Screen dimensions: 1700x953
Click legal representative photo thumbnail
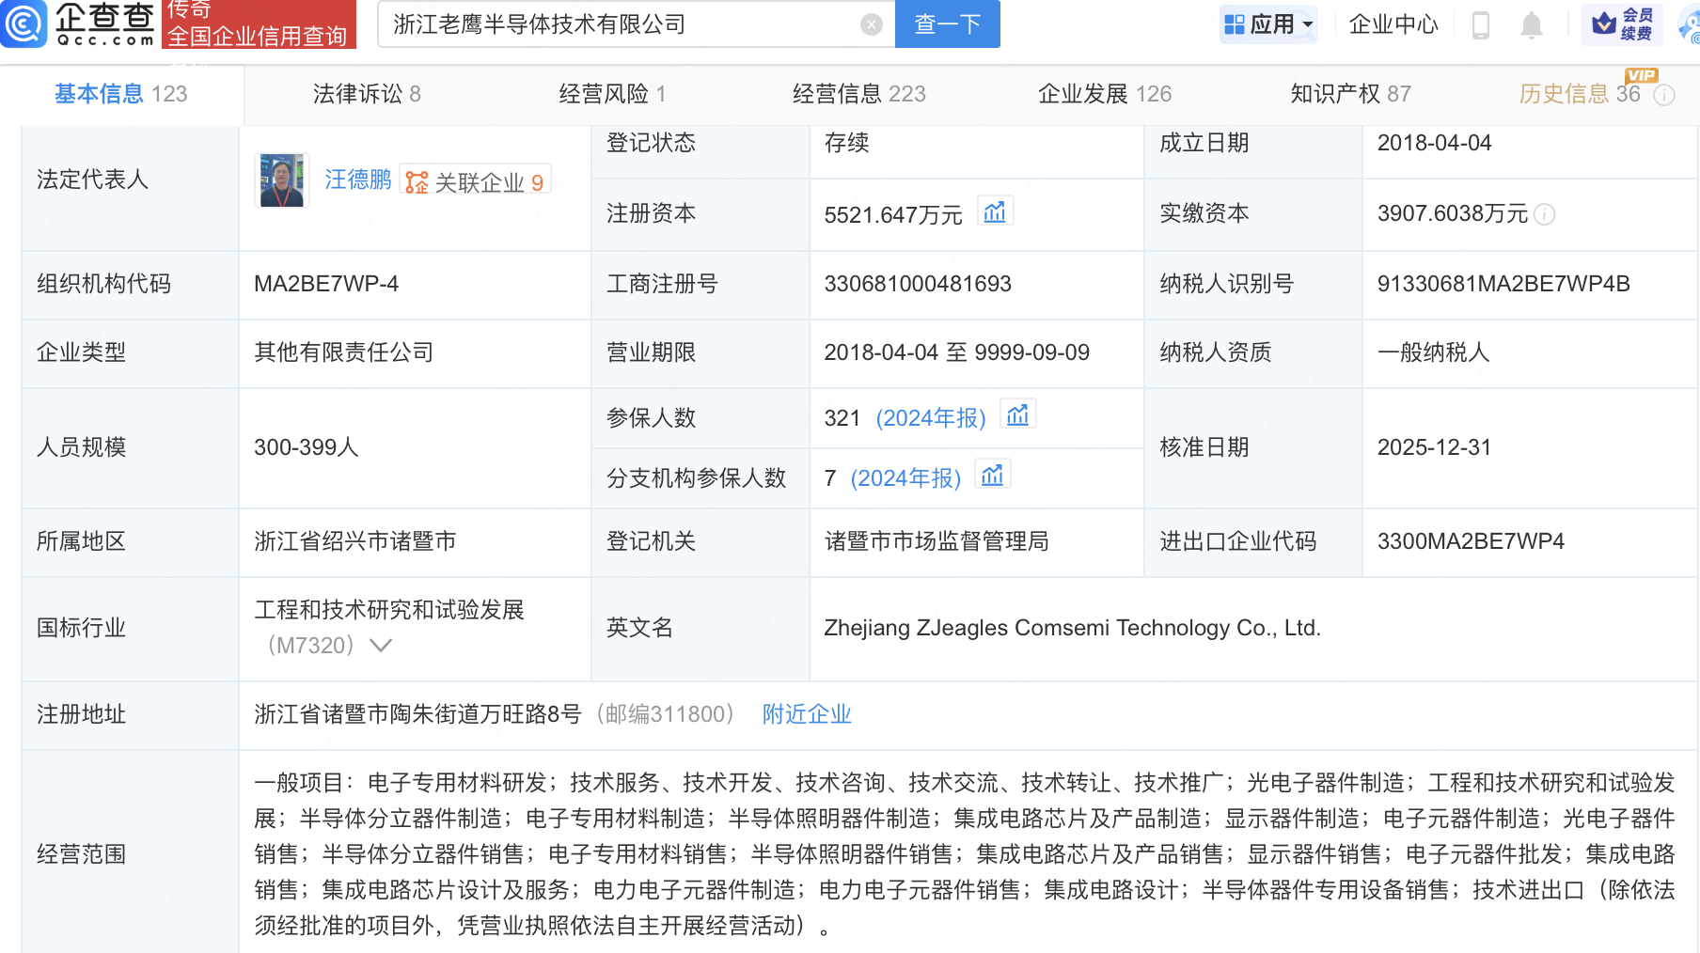pos(281,180)
